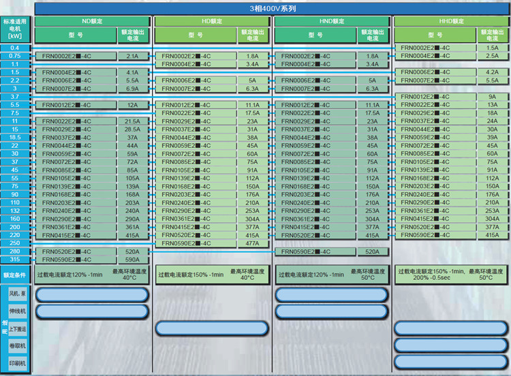Image resolution: width=511 pixels, height=376 pixels.
Task: Click the 2.1A current cell in ND column
Action: 133,56
